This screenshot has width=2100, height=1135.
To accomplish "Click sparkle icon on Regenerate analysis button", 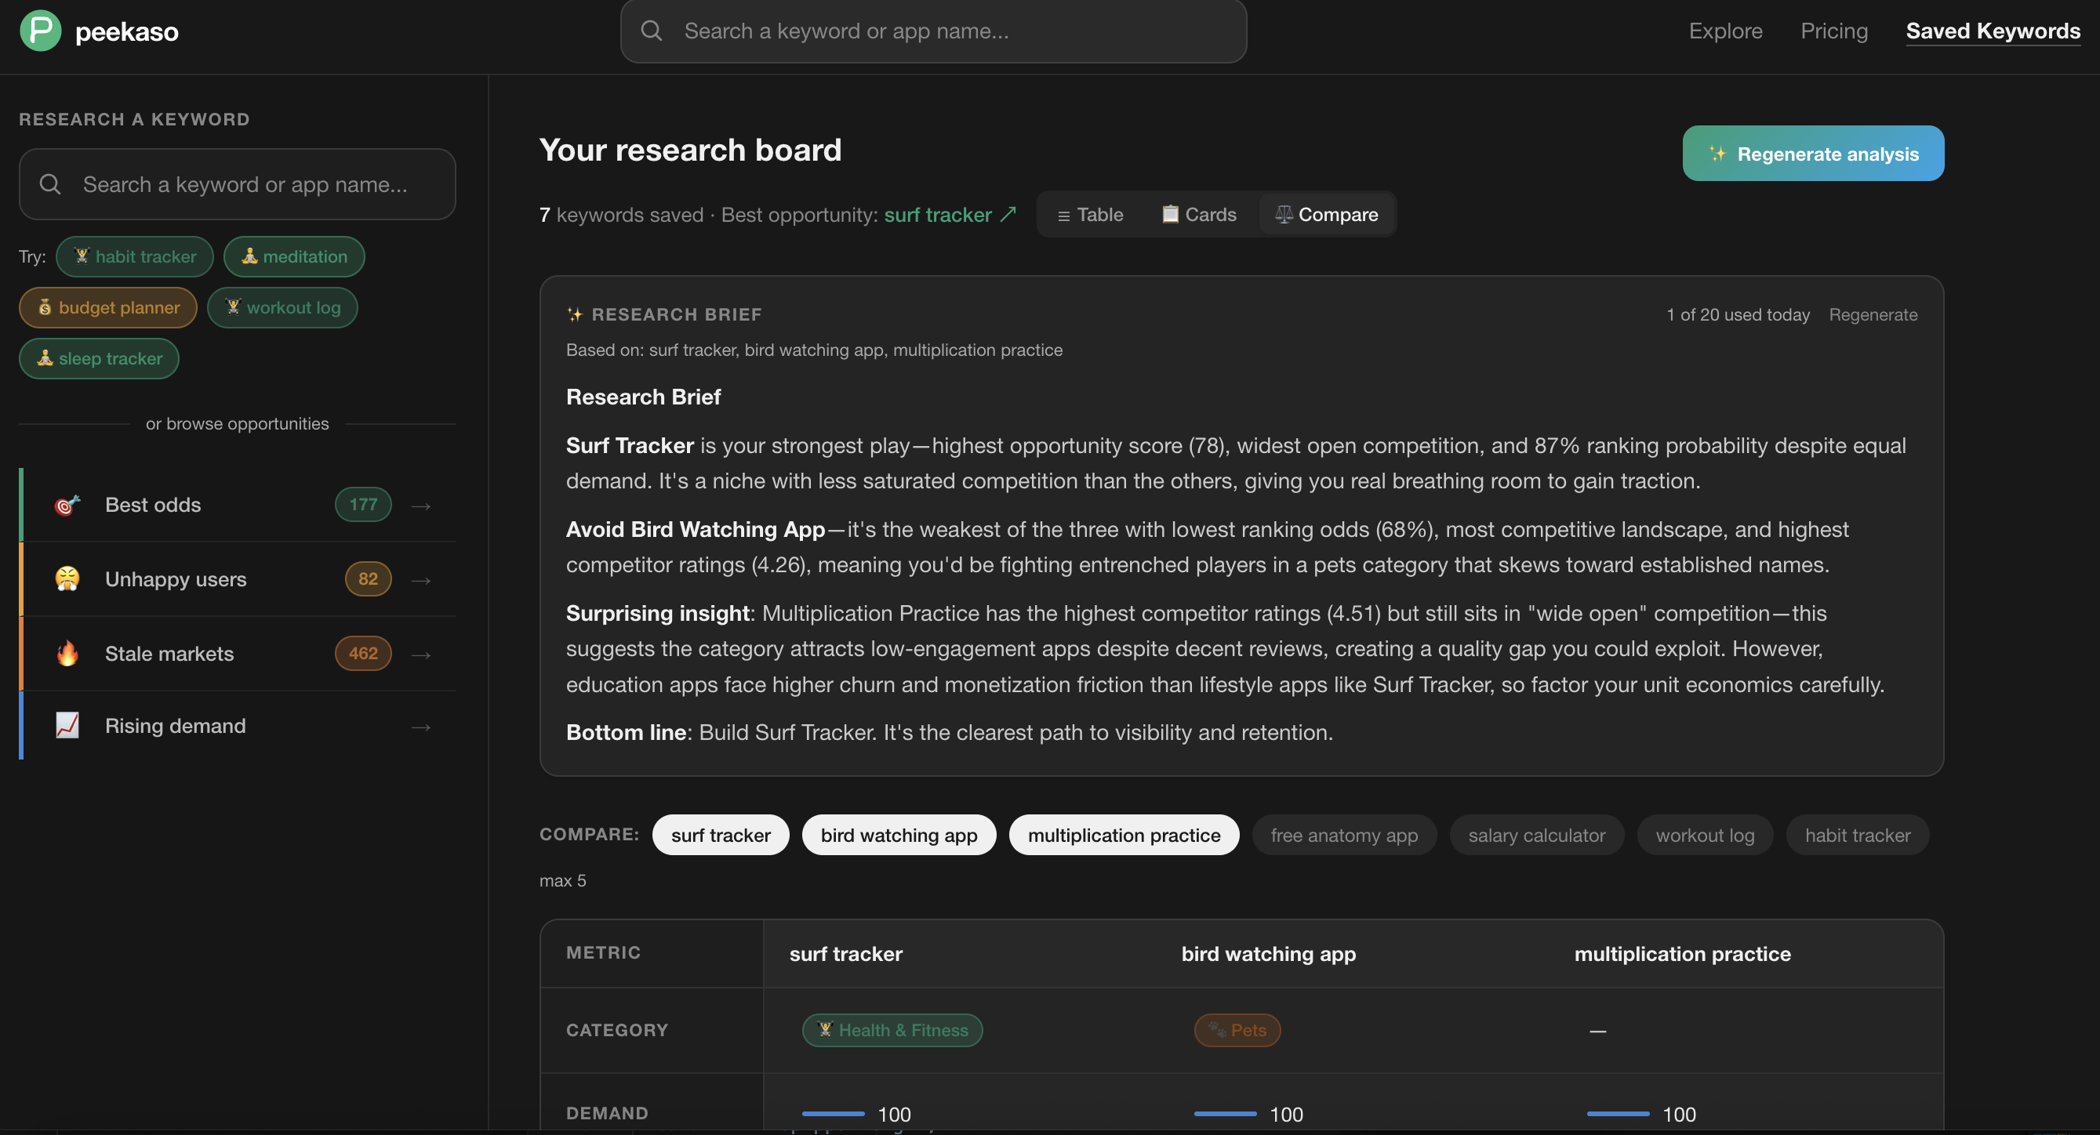I will pos(1717,154).
